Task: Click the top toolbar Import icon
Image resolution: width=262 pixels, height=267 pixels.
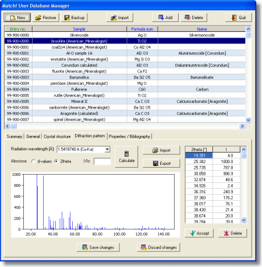Action: pos(114,18)
